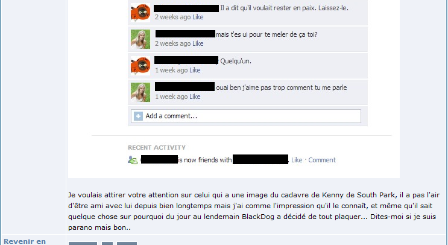Open the redacted friend name after 'friends with'
Image resolution: width=448 pixels, height=245 pixels.
(260, 159)
